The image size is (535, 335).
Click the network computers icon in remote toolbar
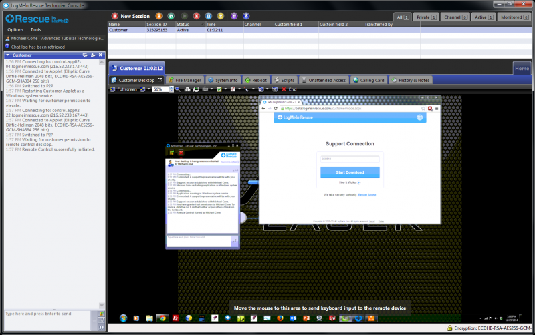[187, 89]
